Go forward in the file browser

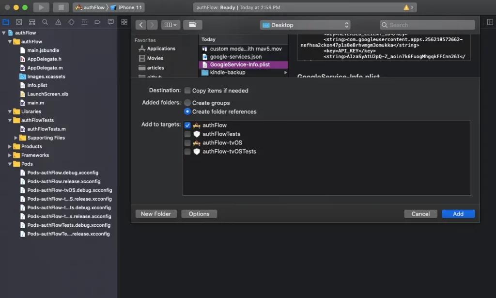[x=152, y=25]
